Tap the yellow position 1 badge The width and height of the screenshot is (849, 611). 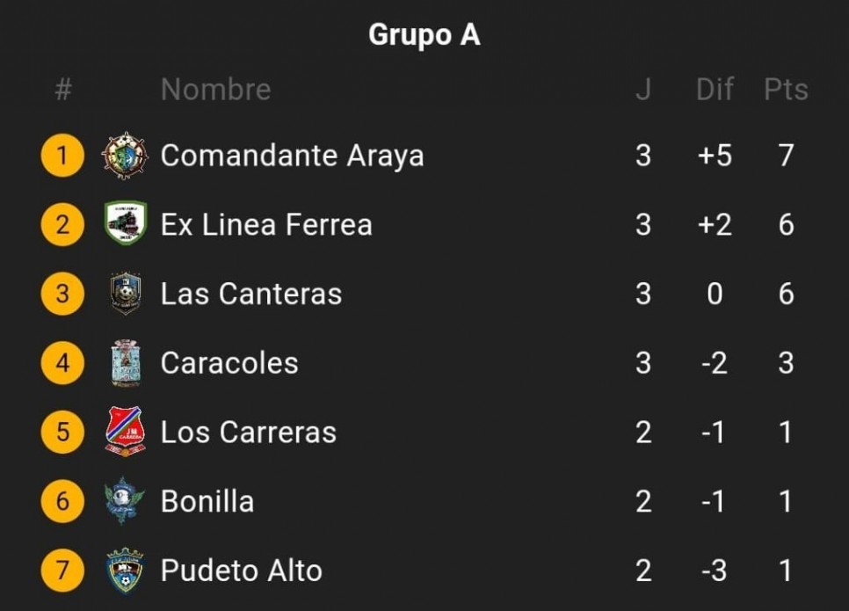[x=62, y=156]
